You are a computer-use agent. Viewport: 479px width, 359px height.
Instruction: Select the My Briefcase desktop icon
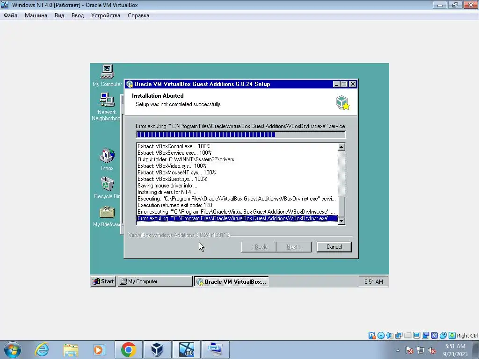tap(107, 216)
